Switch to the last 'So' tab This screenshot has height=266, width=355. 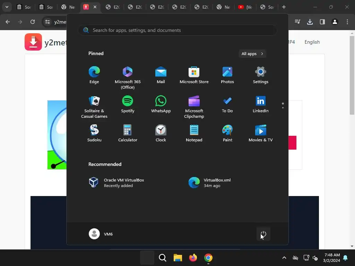[x=267, y=7]
